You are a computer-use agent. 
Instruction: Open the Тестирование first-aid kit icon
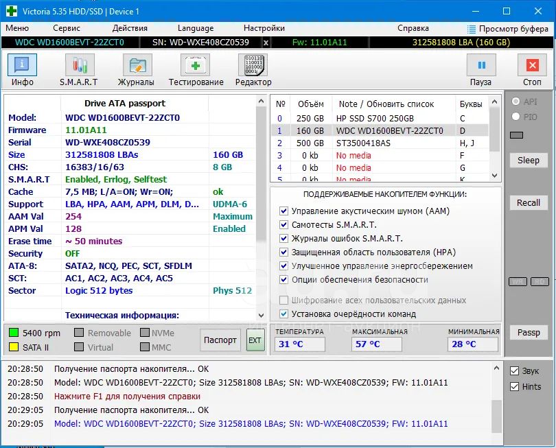[x=195, y=65]
